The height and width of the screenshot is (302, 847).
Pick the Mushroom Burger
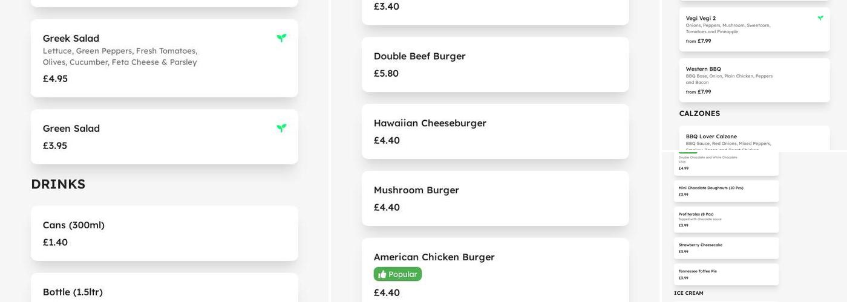pyautogui.click(x=495, y=198)
